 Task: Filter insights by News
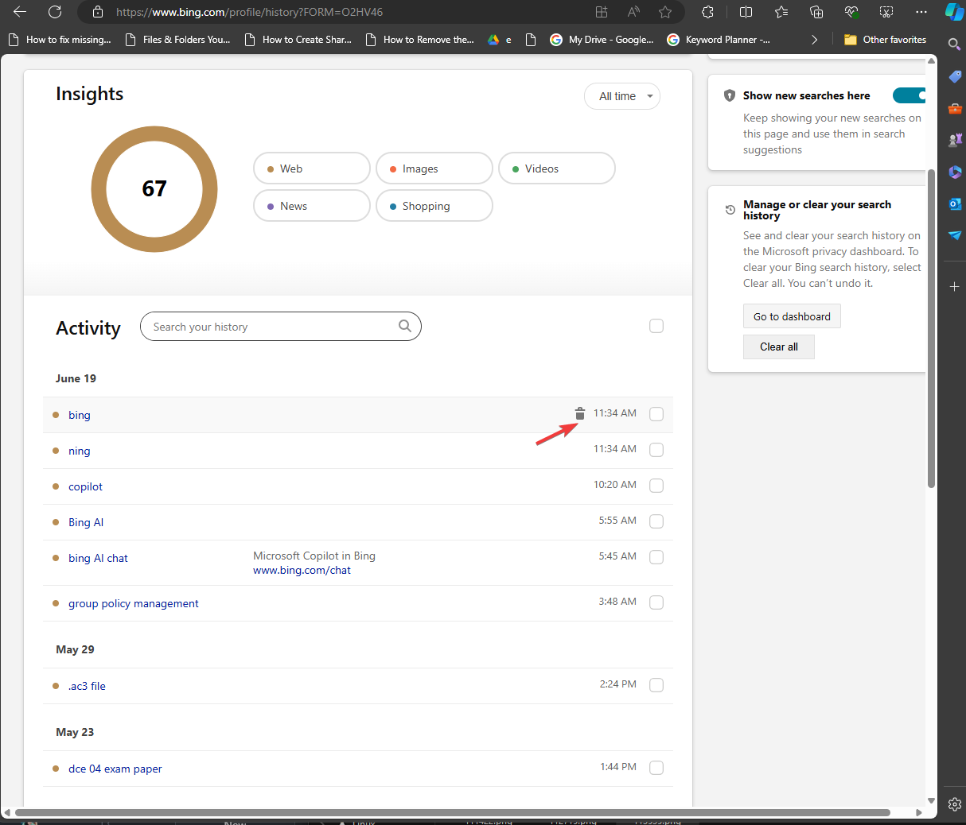click(x=312, y=206)
